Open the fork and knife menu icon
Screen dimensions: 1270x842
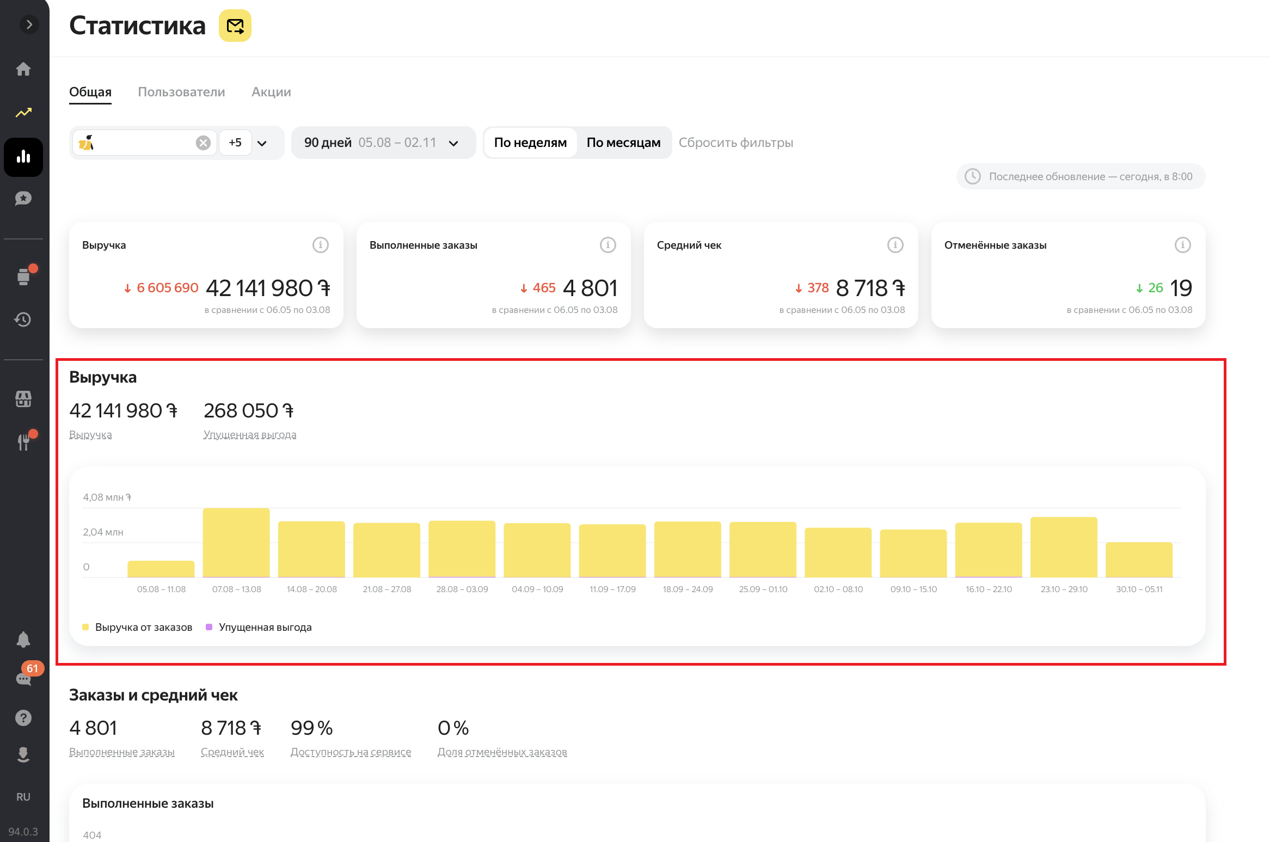coord(23,442)
